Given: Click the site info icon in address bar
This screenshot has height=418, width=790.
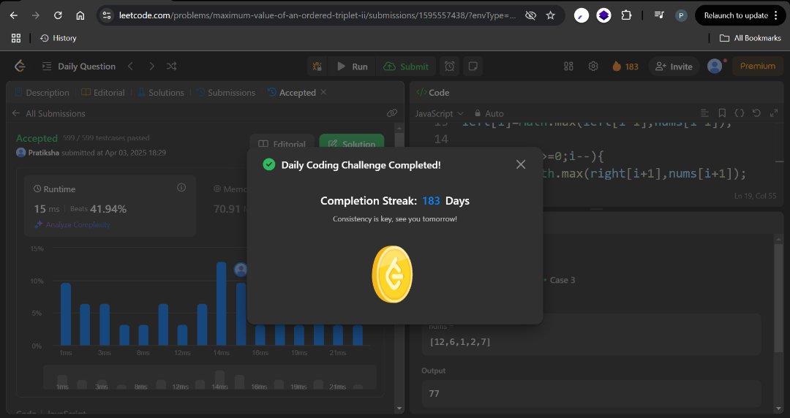Looking at the screenshot, I should (107, 15).
